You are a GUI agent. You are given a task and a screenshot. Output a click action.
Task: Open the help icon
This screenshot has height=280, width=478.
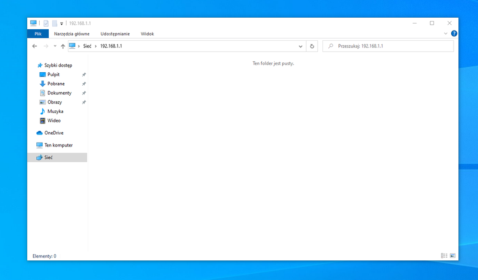coord(454,34)
